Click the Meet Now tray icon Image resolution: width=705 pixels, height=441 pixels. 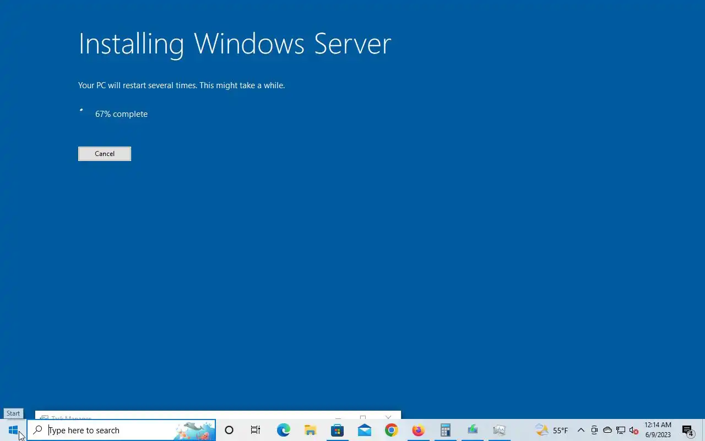tap(594, 430)
